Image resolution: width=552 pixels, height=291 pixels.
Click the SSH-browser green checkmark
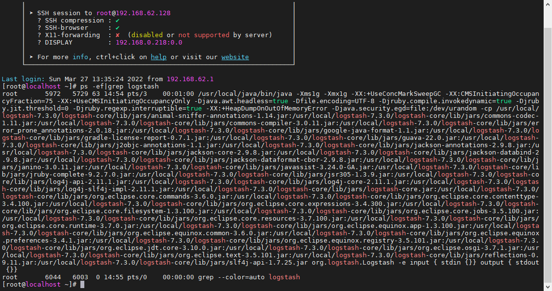[118, 28]
